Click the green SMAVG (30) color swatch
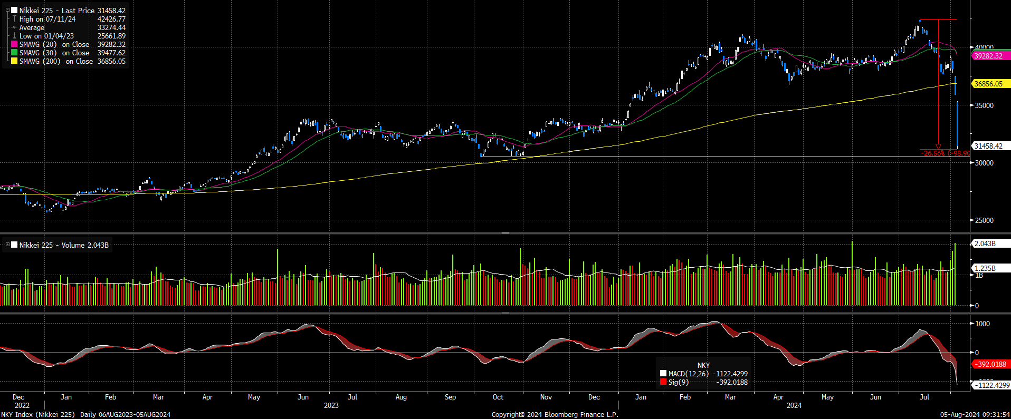This screenshot has width=1011, height=419. tap(15, 53)
